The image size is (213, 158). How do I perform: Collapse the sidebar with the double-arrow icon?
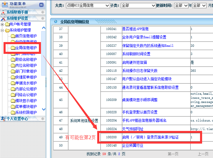[41, 5]
